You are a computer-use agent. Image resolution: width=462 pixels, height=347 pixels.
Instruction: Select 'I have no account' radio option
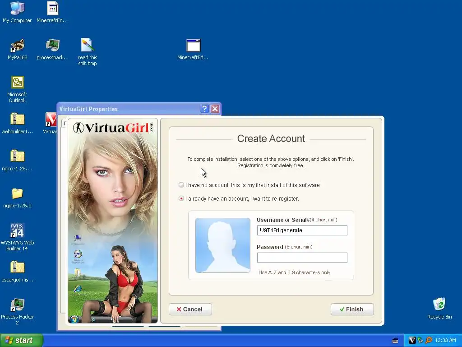[x=181, y=185]
